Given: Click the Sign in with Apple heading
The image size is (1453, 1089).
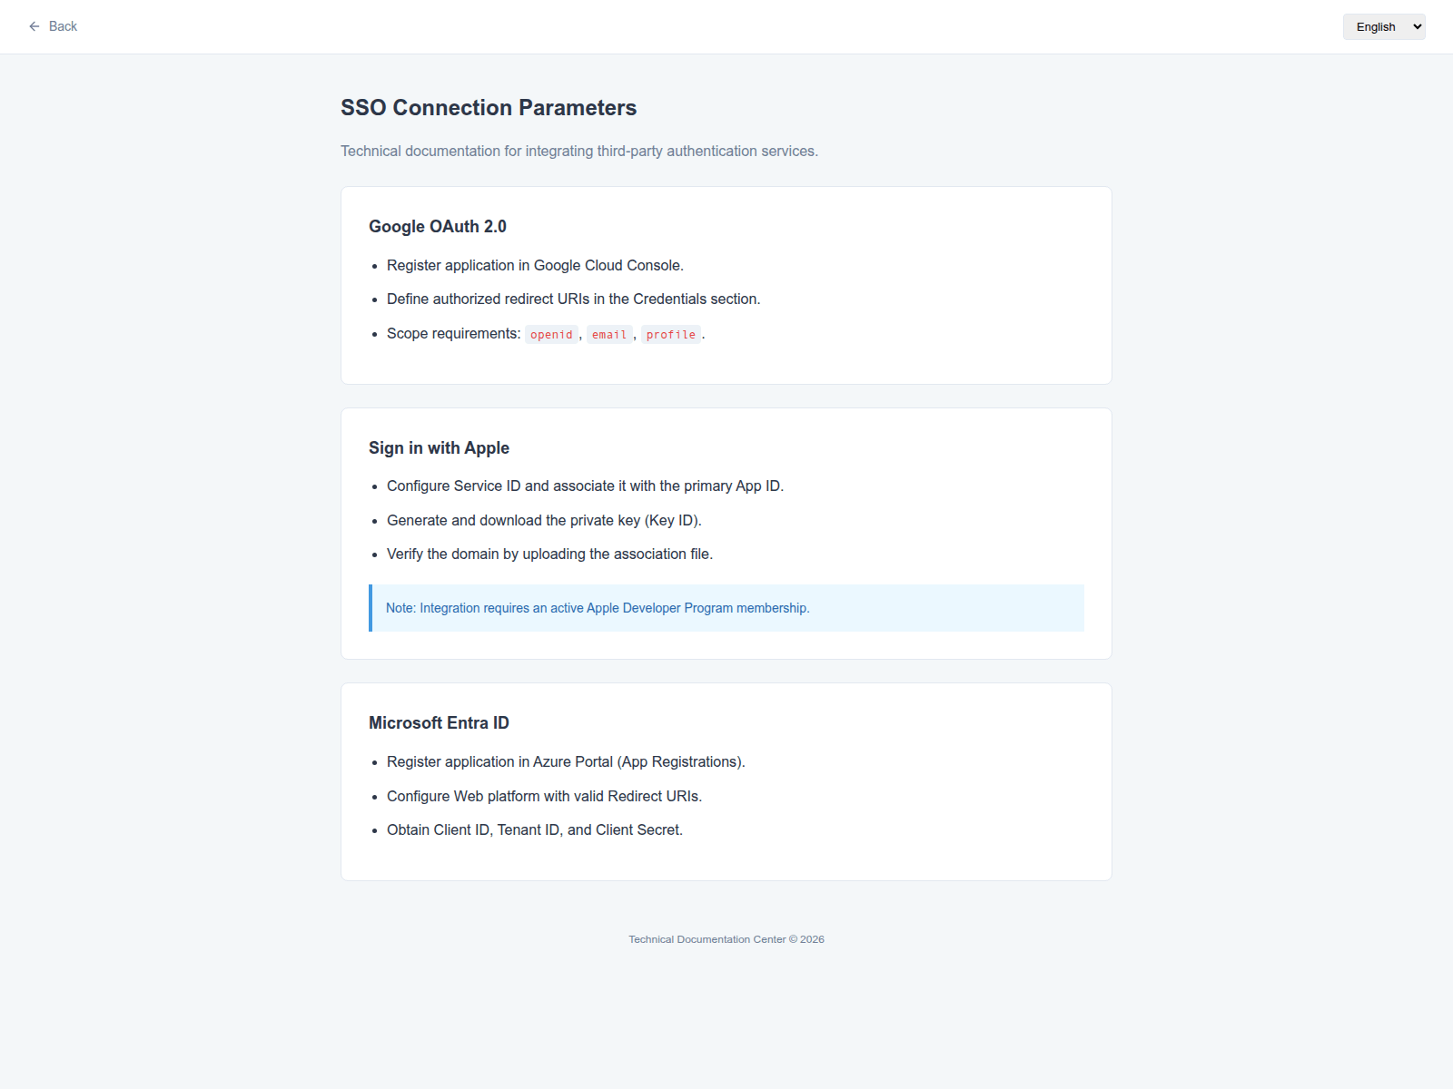Looking at the screenshot, I should point(439,448).
